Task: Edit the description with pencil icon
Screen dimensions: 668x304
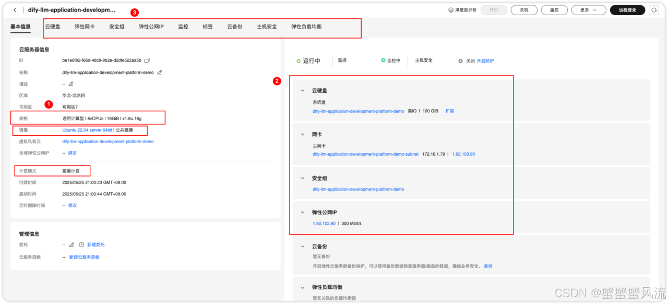Action: coord(71,84)
